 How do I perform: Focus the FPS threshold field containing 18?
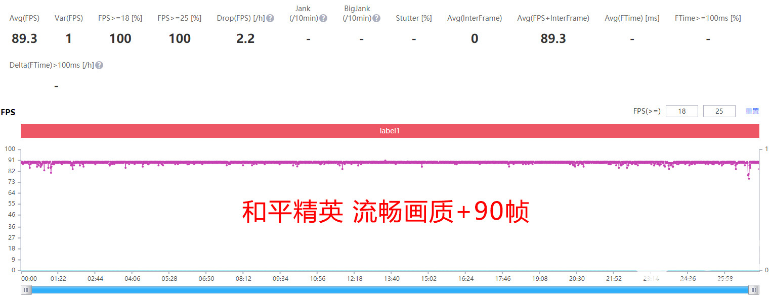click(x=682, y=111)
